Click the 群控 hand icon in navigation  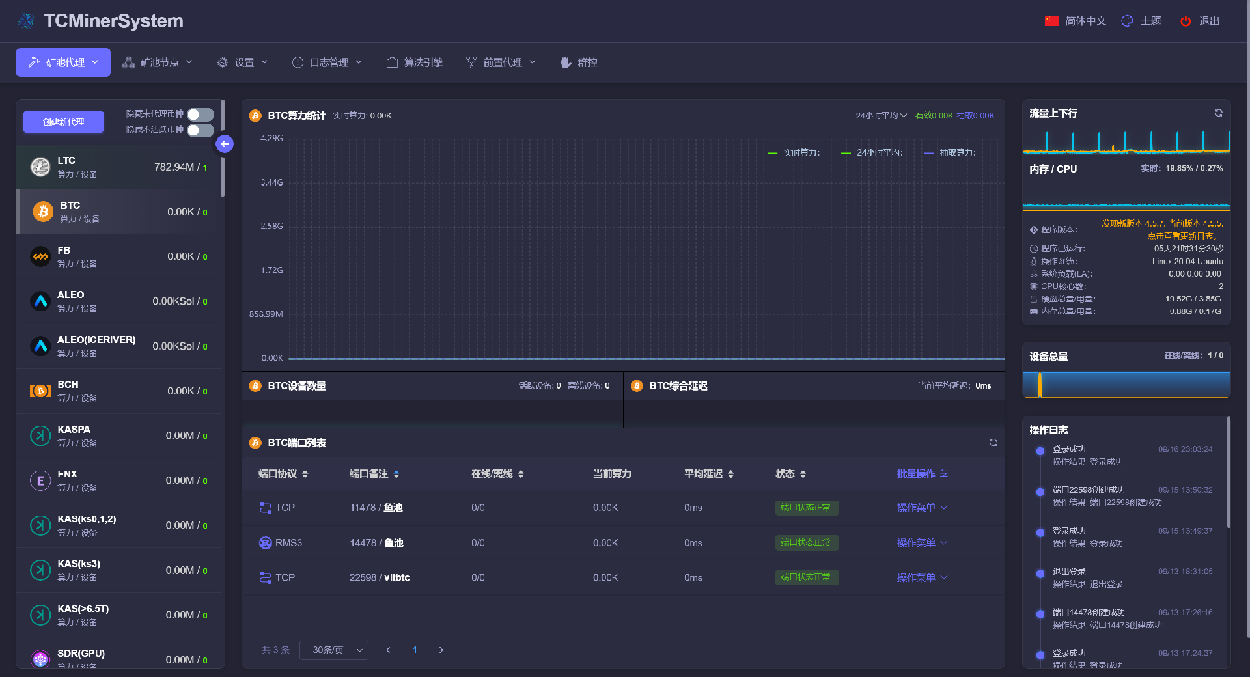(x=565, y=62)
